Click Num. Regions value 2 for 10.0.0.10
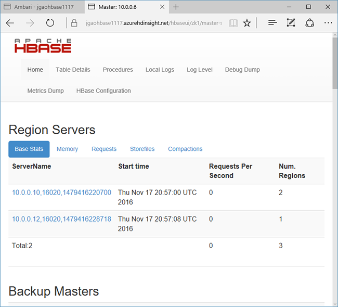This screenshot has width=338, height=307. click(x=280, y=192)
